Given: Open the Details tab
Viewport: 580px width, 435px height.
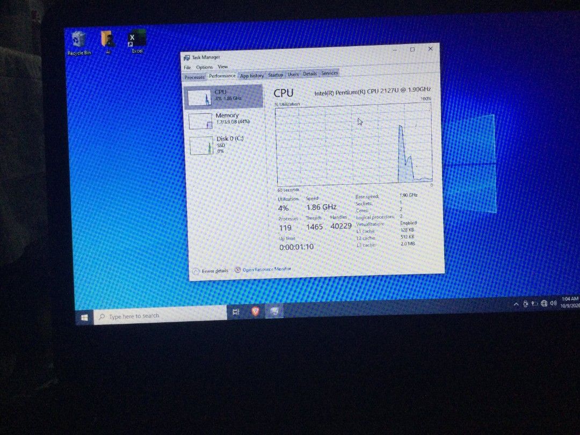Looking at the screenshot, I should [x=310, y=74].
